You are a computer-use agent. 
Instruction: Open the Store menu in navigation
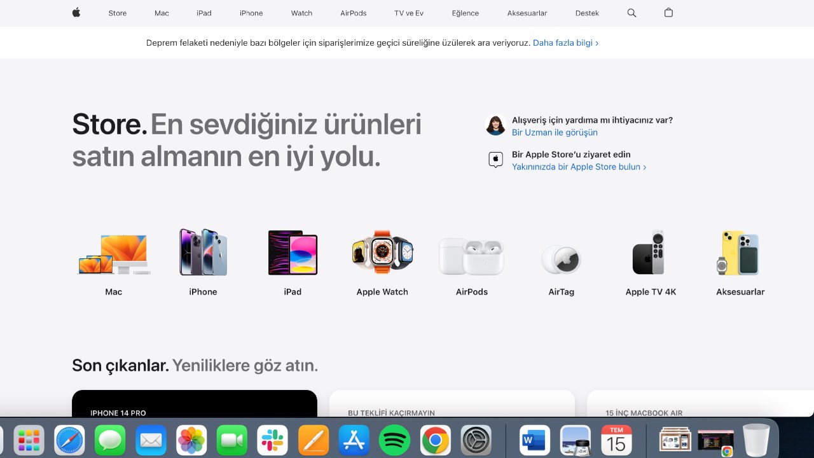pyautogui.click(x=118, y=13)
